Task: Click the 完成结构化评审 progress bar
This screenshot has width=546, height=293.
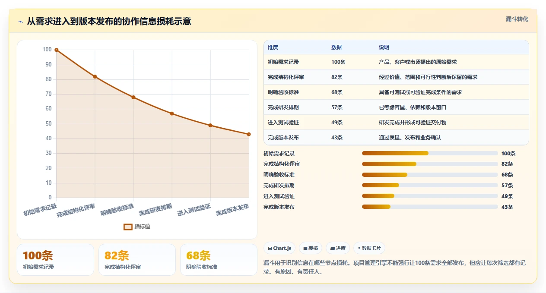Action: click(x=430, y=164)
